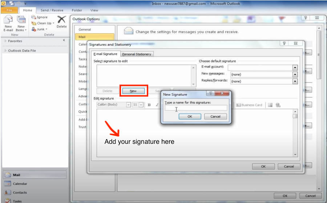This screenshot has width=327, height=203.
Task: Click the insert picture icon
Action: (270, 105)
